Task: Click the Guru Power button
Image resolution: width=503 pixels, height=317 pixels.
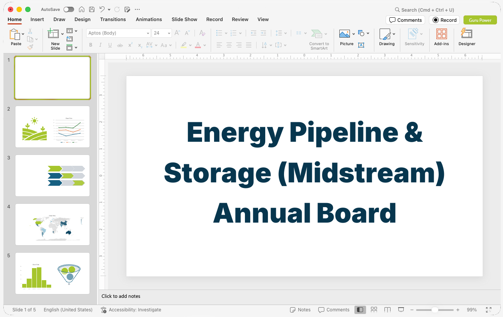Action: coord(480,20)
